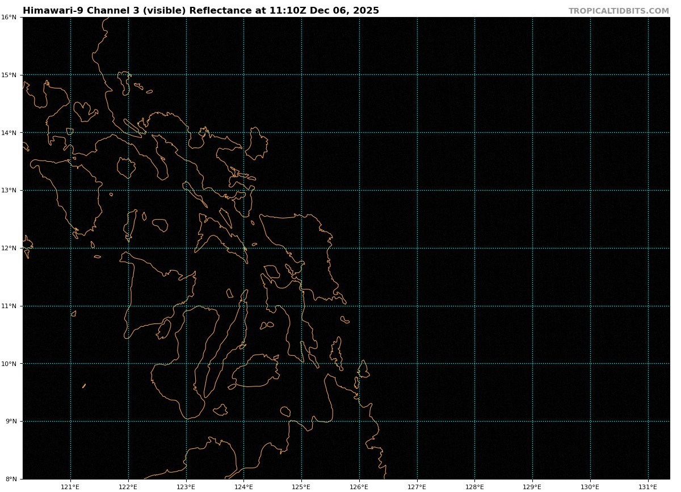Click the 126°E and 15°N grid intersection
Image resolution: width=681 pixels, height=492 pixels.
click(359, 75)
